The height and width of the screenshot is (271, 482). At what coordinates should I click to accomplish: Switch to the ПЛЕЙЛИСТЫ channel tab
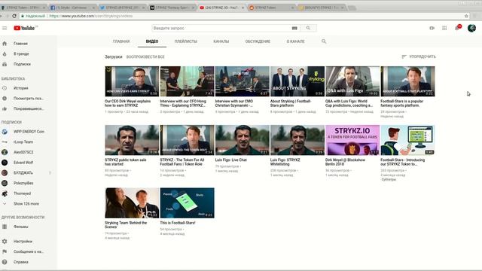point(186,41)
